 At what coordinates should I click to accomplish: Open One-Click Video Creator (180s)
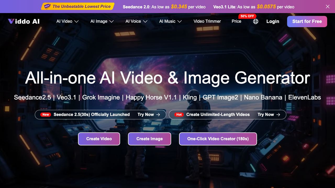[x=218, y=139]
